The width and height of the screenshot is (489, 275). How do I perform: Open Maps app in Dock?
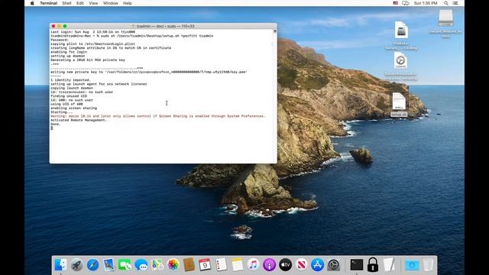coord(157,265)
